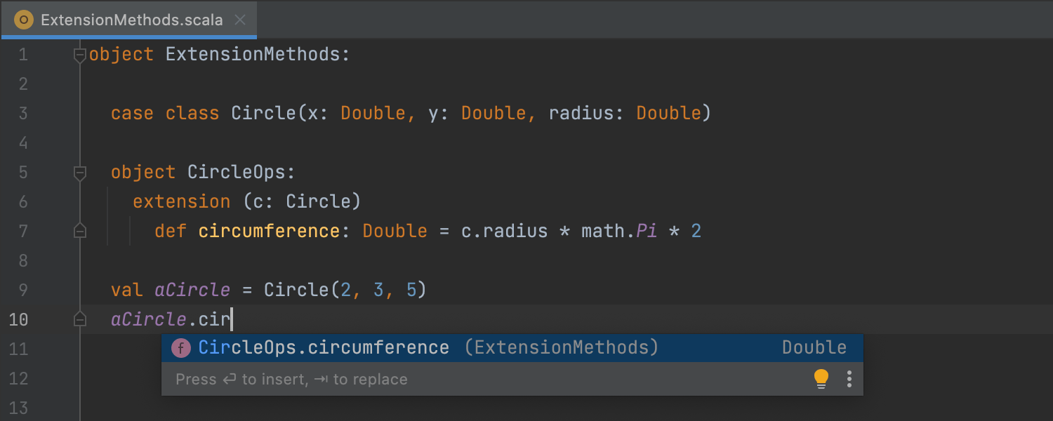Click the 'radius' parameter on line 3
1053x421 pixels.
point(581,114)
